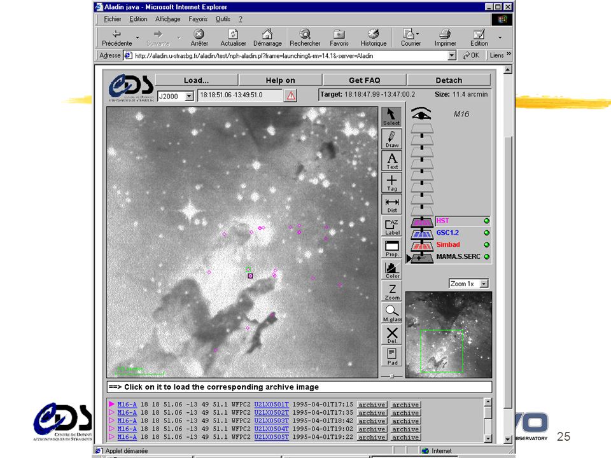Open the M16-A link in the 17:35 row
Viewport: 611px width, 458px height.
coord(127,413)
